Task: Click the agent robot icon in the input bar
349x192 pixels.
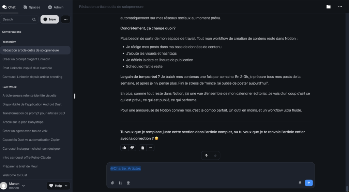Action: pyautogui.click(x=128, y=183)
